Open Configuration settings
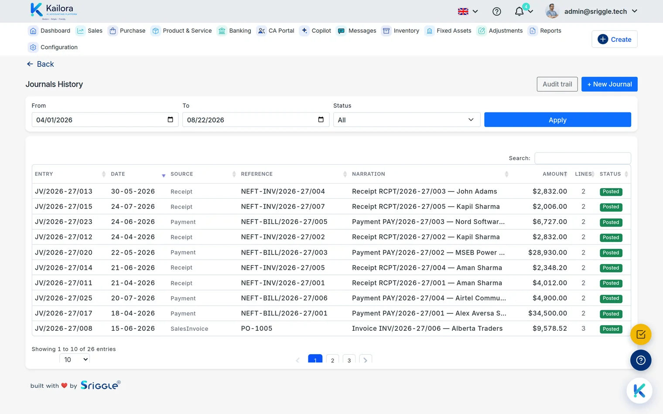Screen dimensions: 663x414 click(x=53, y=48)
